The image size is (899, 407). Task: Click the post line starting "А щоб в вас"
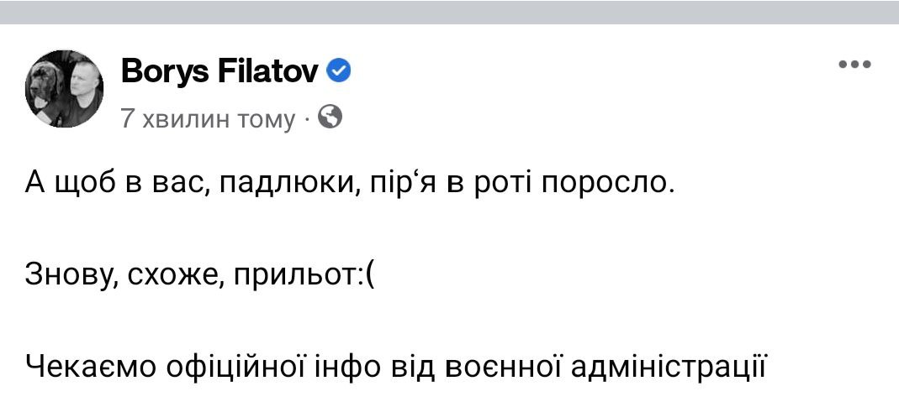350,184
